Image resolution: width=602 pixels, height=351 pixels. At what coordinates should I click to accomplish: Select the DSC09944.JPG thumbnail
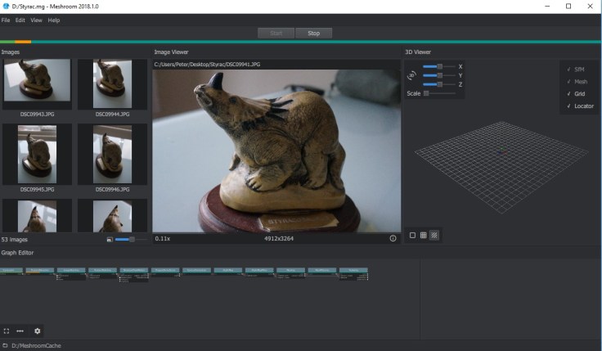113,85
